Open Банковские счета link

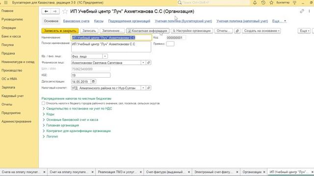pyautogui.click(x=76, y=21)
